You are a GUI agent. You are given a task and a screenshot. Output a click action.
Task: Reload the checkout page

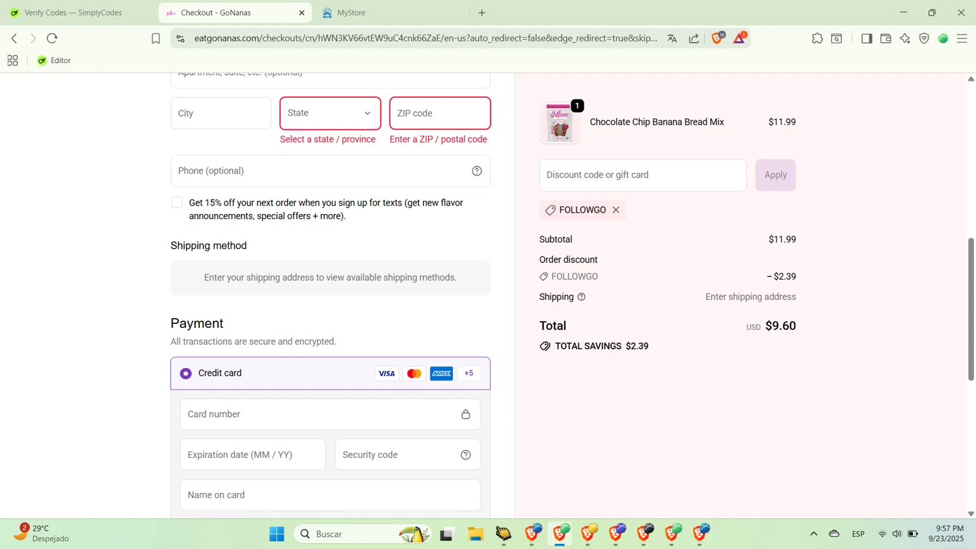(52, 38)
